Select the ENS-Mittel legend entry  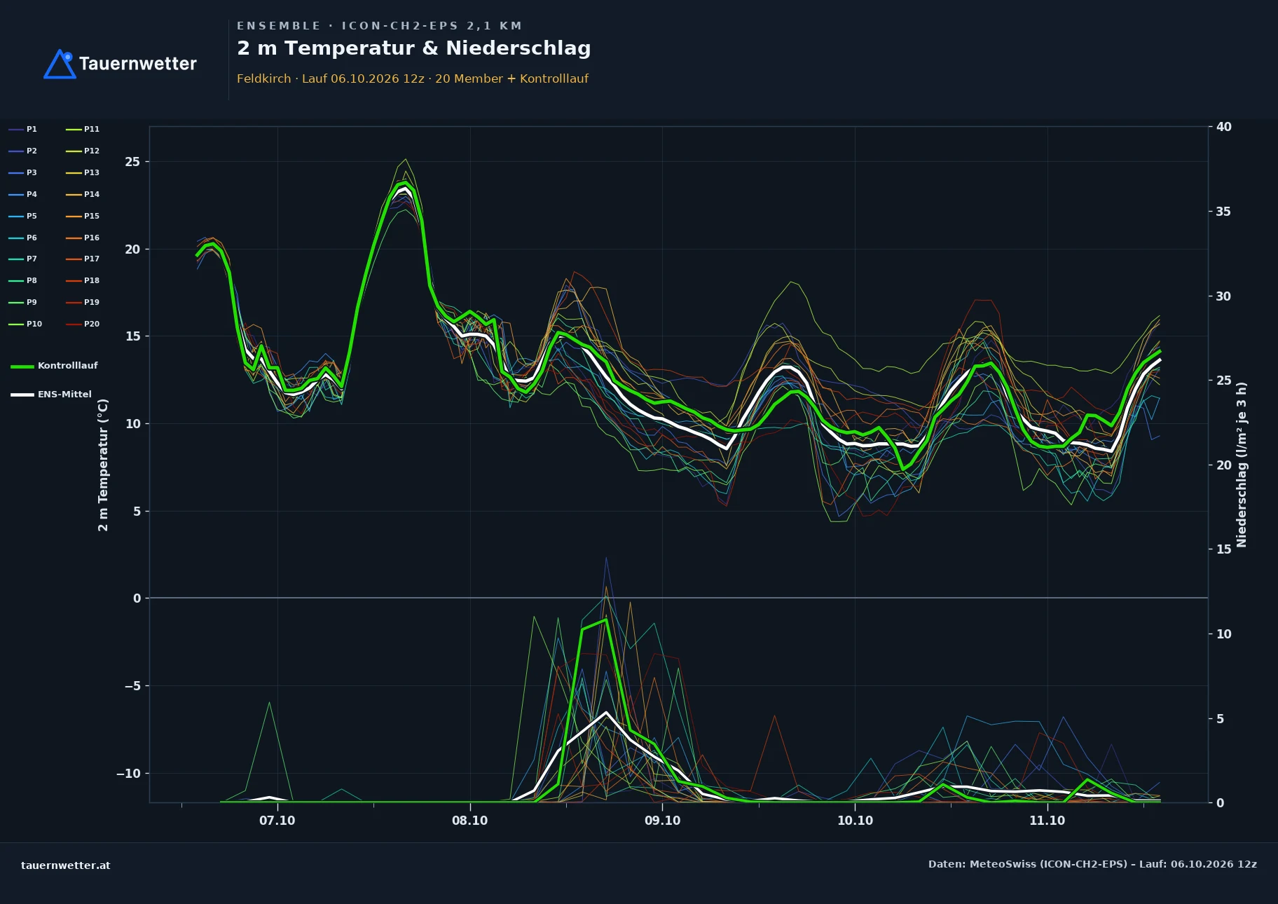[x=51, y=395]
